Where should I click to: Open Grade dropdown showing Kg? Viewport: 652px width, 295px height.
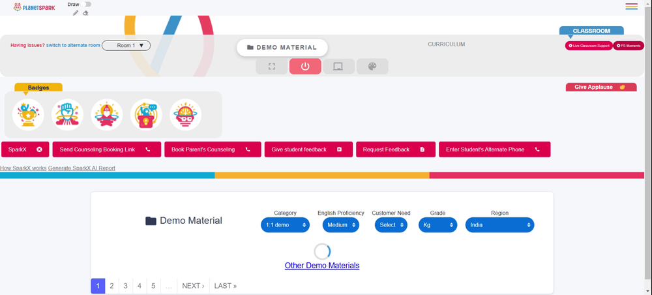(438, 225)
